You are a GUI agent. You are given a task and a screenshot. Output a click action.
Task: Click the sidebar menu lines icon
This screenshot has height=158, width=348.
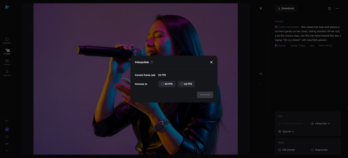click(x=7, y=151)
